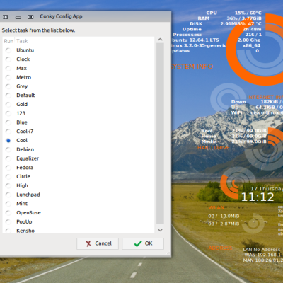Pick the Default radio button
This screenshot has height=283, width=283.
point(8,96)
